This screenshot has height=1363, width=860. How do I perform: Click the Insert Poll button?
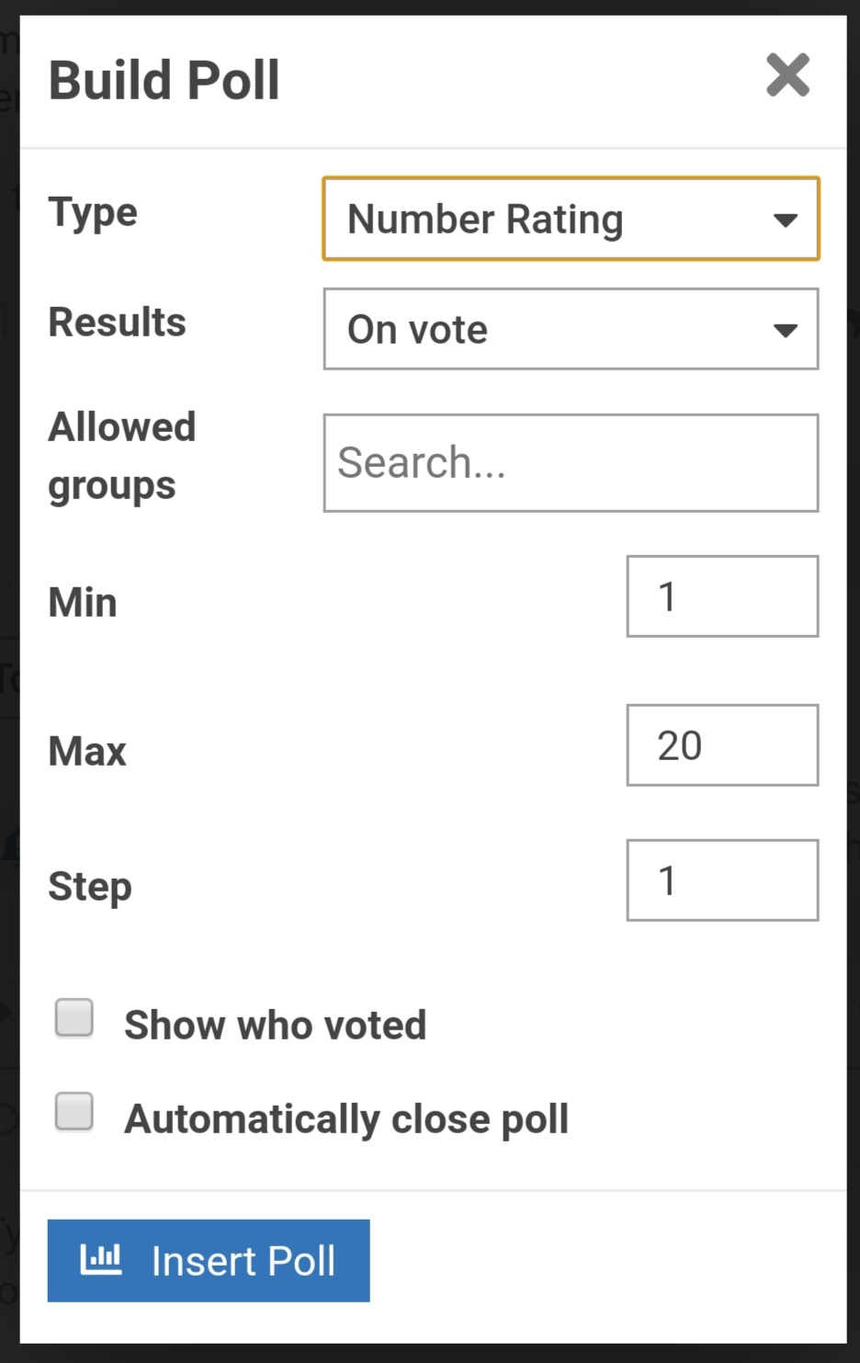(209, 1260)
